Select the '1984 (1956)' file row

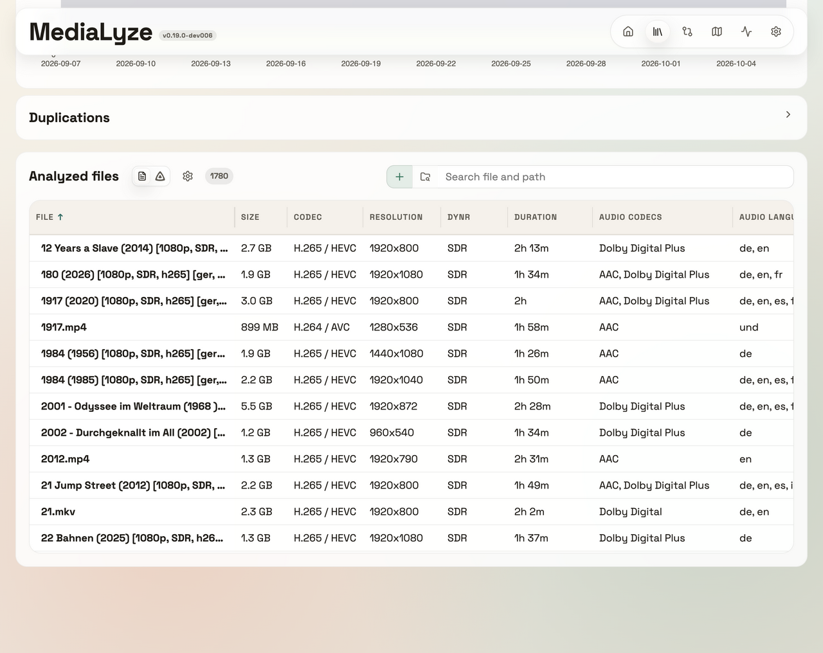click(411, 353)
